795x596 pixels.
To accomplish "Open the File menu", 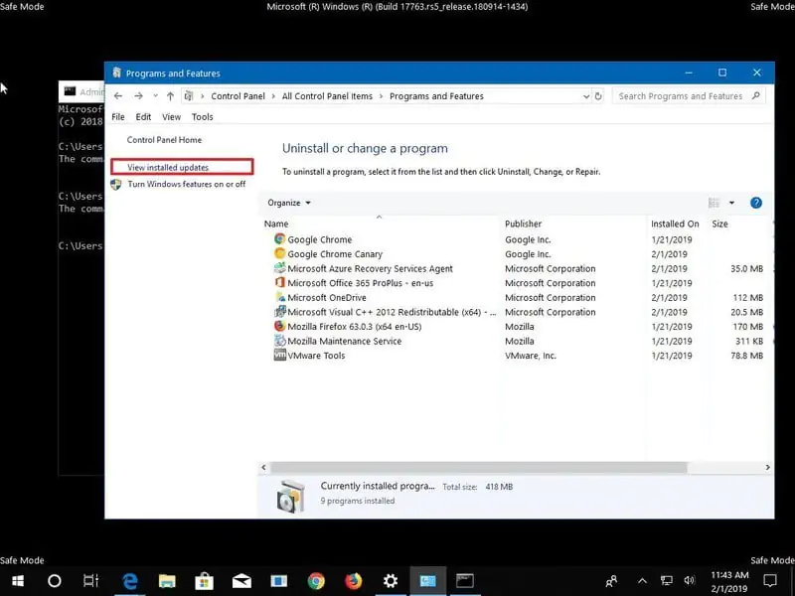I will click(x=118, y=117).
